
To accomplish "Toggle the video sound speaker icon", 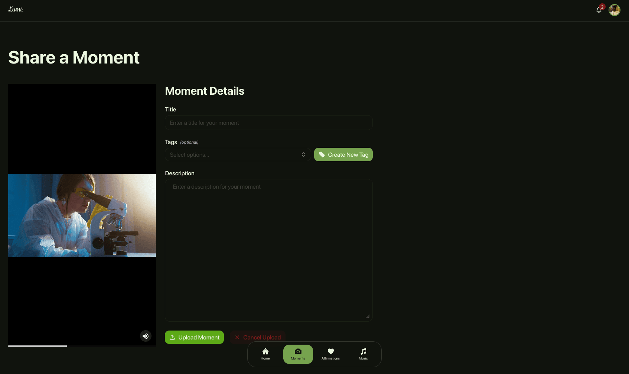I will point(146,336).
